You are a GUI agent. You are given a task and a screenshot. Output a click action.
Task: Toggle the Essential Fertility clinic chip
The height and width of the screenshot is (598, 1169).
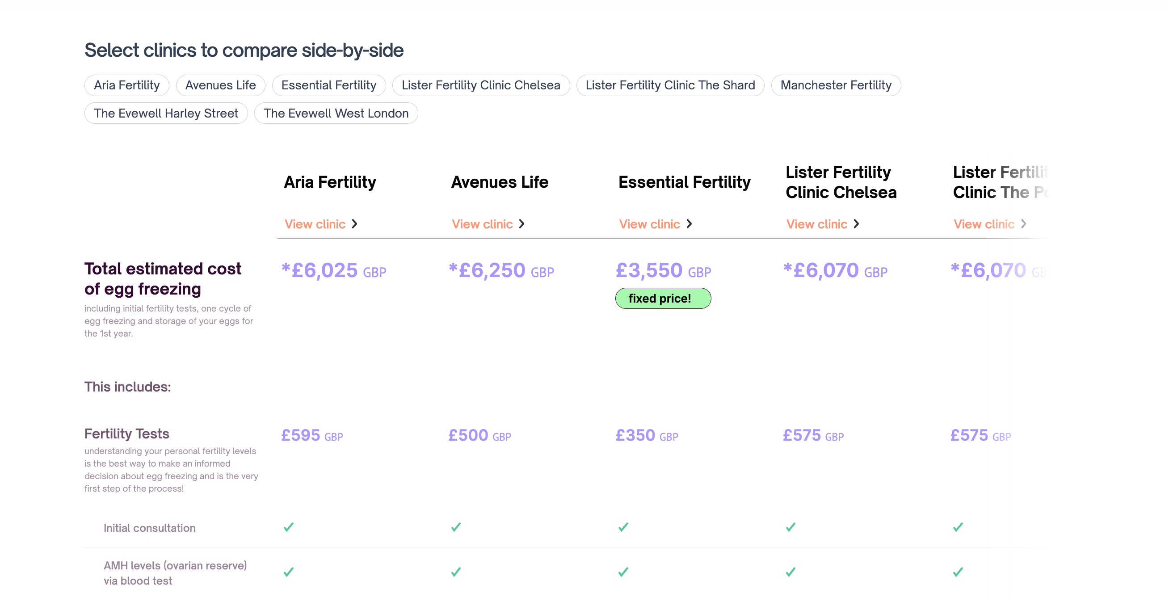pyautogui.click(x=329, y=85)
